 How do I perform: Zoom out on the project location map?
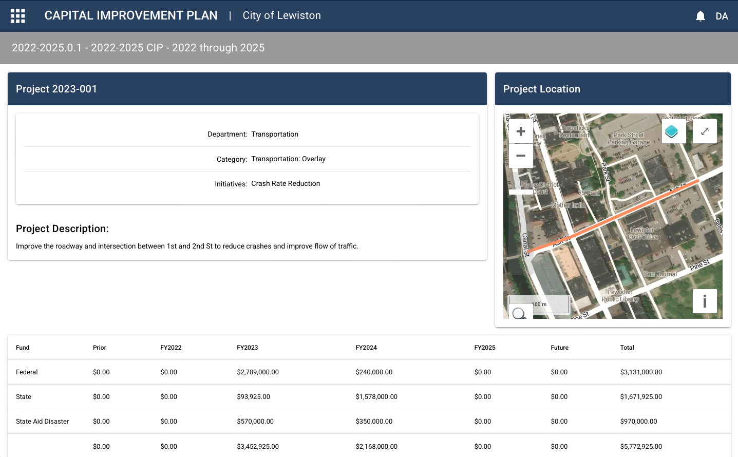[x=520, y=155]
